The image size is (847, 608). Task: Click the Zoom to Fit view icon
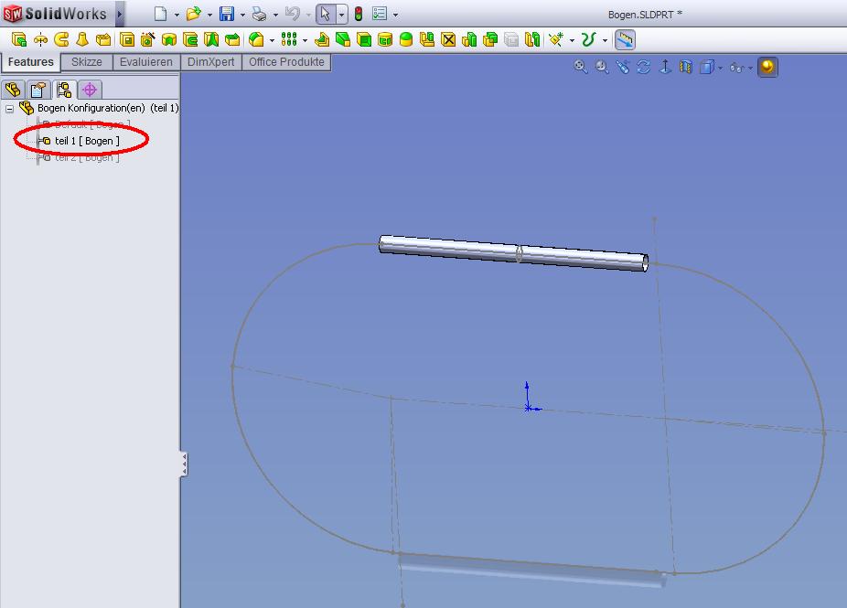click(x=580, y=67)
